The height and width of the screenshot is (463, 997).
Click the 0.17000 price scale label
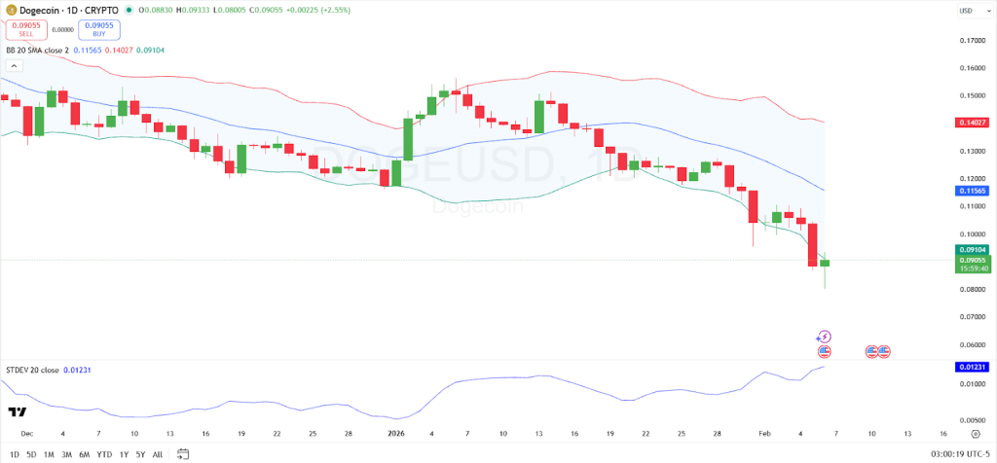(x=972, y=40)
